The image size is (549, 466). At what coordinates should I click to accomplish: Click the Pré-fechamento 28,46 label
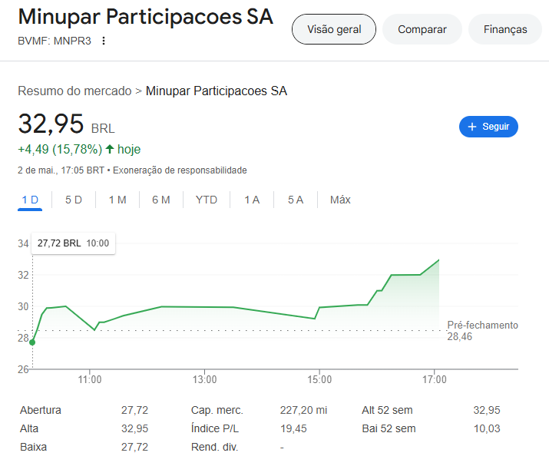click(x=482, y=331)
